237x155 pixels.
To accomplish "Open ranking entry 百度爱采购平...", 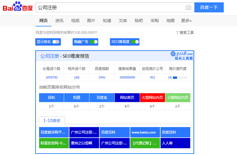I will (54, 132).
